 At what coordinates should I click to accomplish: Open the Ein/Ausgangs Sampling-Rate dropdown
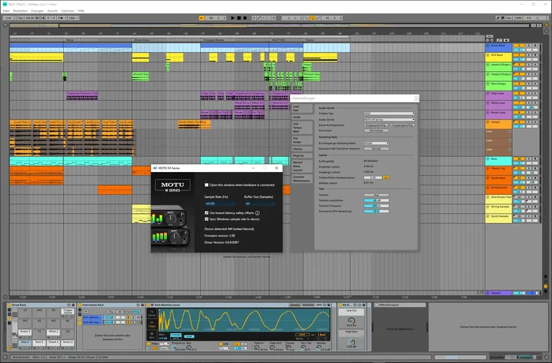click(376, 143)
